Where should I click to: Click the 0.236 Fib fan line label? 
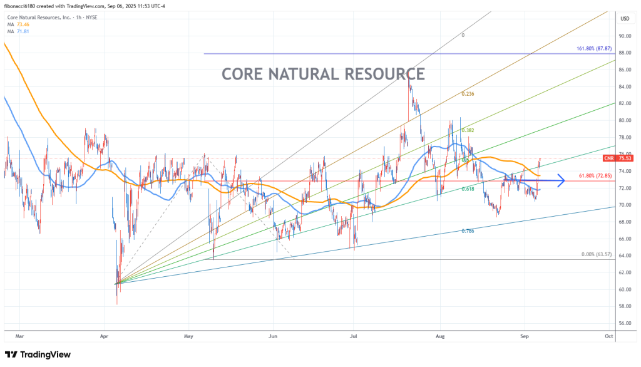[466, 94]
